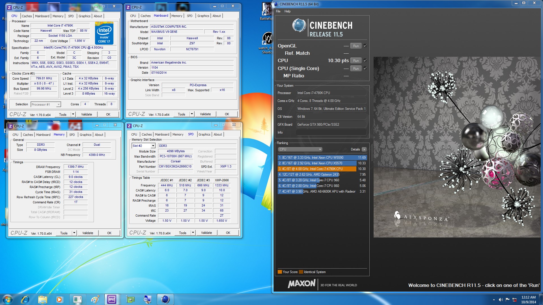Select the Cinebench sphere icon in taskbar
Viewport: 543px width, 305px height.
click(165, 299)
